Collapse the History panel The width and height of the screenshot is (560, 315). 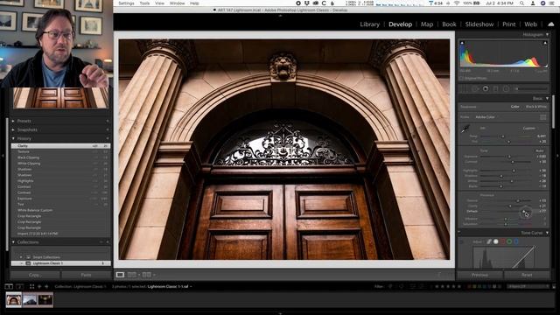pos(13,138)
